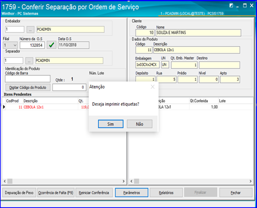
Task: Confirm the O.S number with green checkmark
Action: (x=51, y=45)
